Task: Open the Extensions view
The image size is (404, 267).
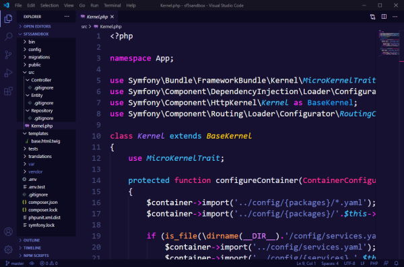Action: point(8,91)
